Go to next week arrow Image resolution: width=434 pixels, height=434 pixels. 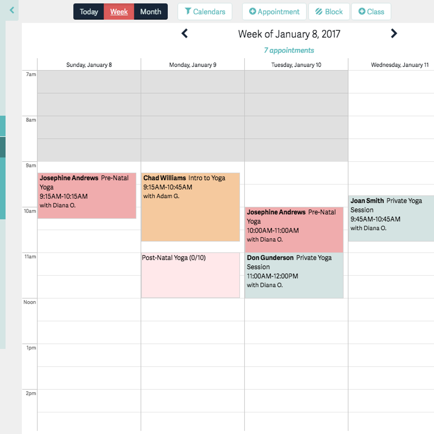[x=394, y=33]
